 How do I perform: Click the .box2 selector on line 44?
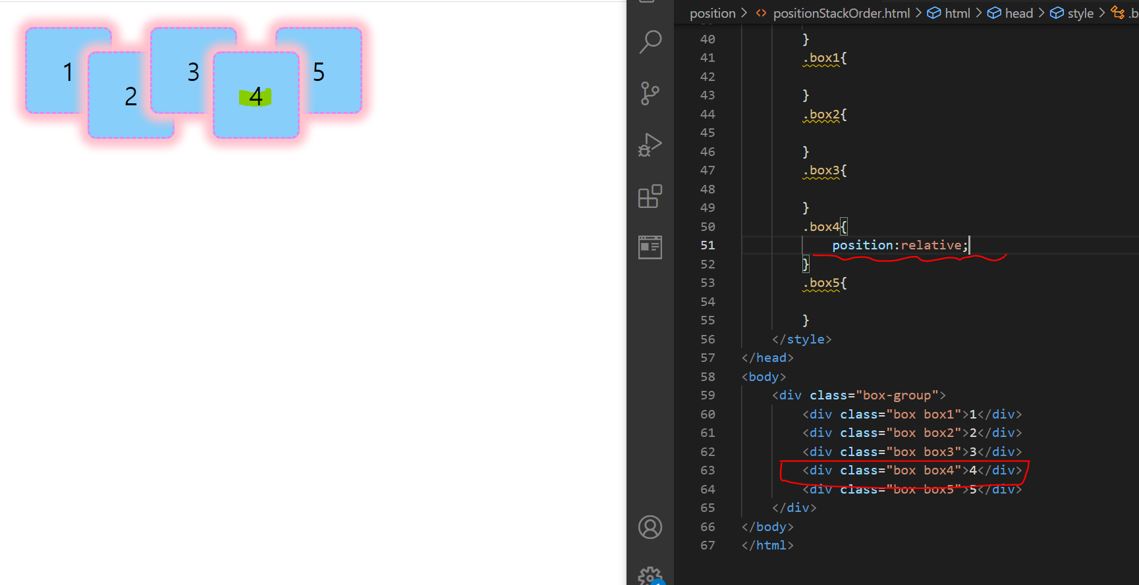tap(821, 114)
